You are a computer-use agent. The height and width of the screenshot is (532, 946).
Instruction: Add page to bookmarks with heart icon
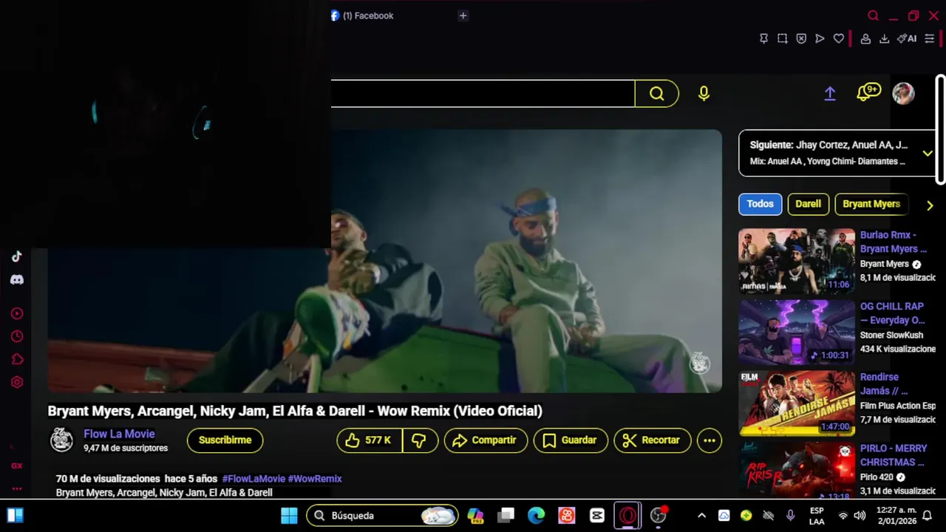pos(839,38)
